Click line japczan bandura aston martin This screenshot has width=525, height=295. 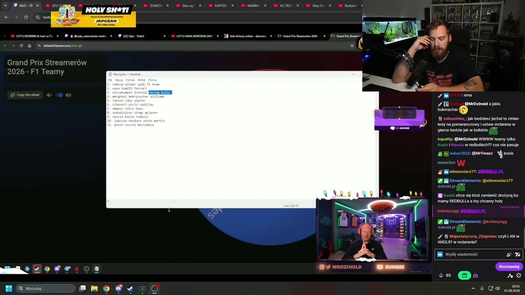136,121
